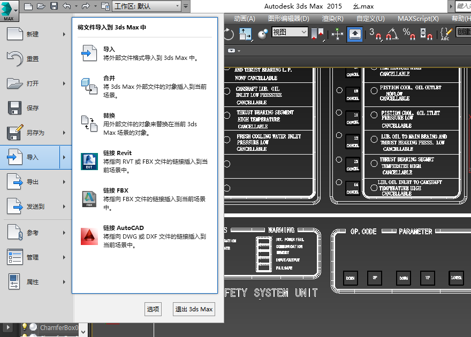Click the Exit 3ds Max button
471x337 pixels.
194,309
